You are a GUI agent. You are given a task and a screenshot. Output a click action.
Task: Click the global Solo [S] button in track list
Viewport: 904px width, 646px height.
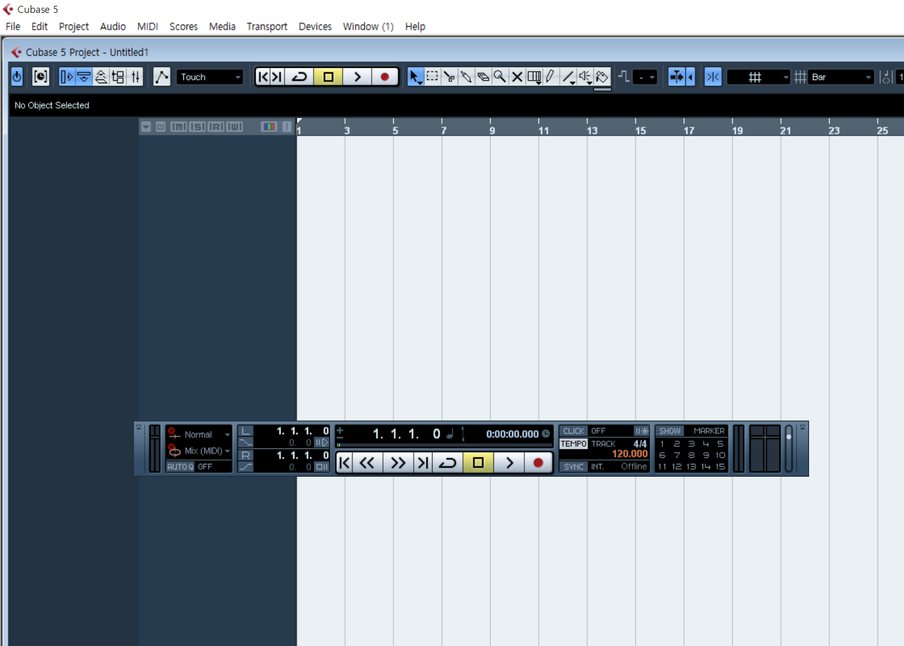click(x=198, y=127)
